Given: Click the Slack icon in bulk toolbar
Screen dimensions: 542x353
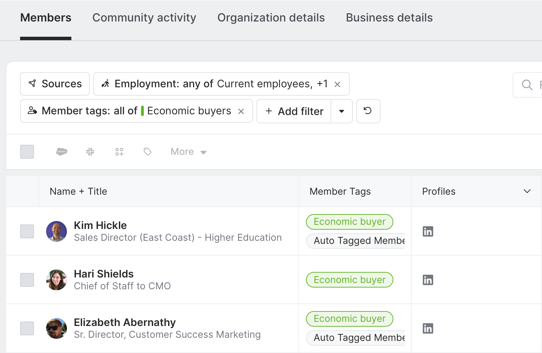Looking at the screenshot, I should (90, 152).
